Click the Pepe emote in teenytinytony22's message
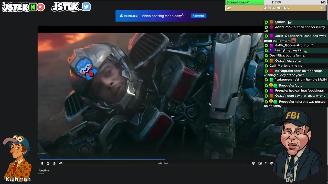This screenshot has width=328, height=184. (x=306, y=51)
